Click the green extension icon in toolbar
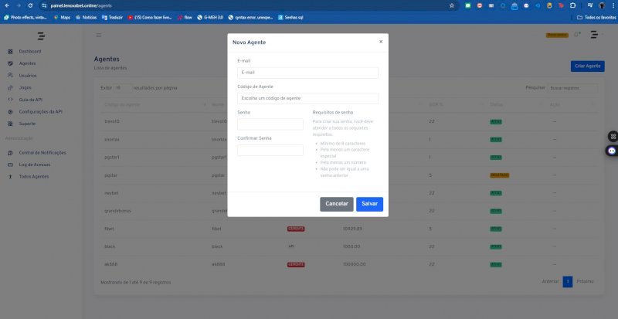The width and height of the screenshot is (618, 319). point(468,5)
